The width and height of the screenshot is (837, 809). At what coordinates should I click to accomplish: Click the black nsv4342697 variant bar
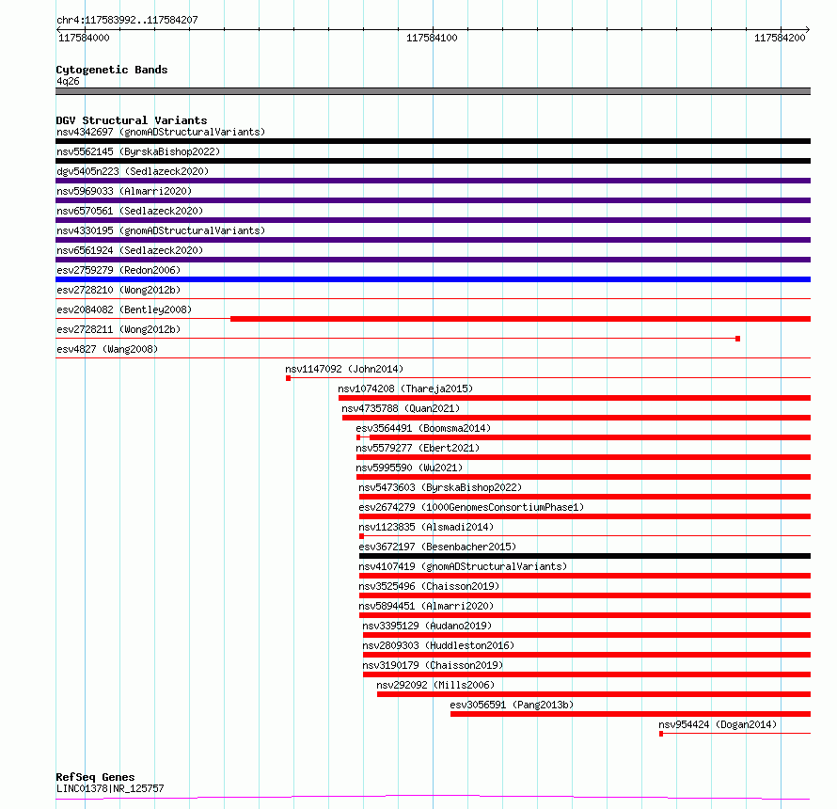433,141
